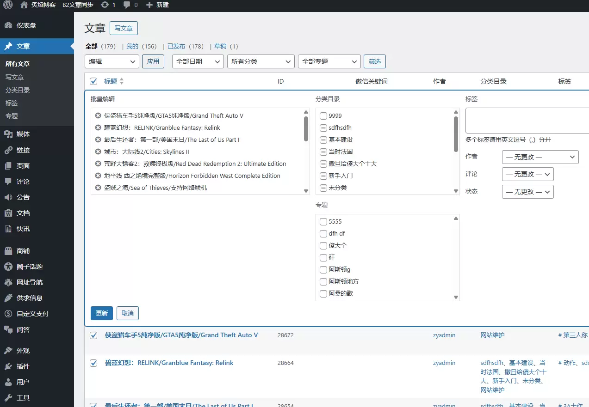Open 标签 submenu item in sidebar

click(x=12, y=103)
